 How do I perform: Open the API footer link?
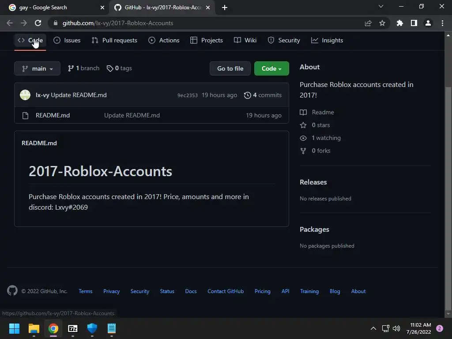click(286, 291)
